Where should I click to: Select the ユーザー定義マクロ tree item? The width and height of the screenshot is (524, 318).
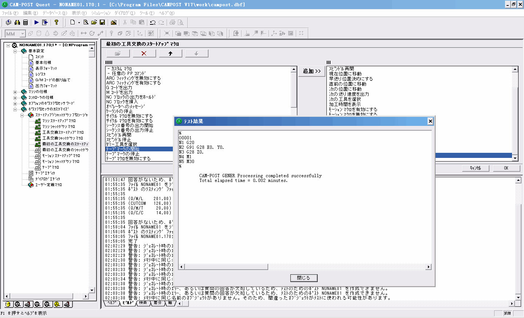(48, 185)
